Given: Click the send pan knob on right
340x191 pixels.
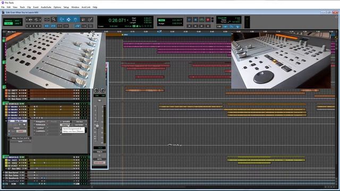Looking at the screenshot, I should click(x=103, y=90).
